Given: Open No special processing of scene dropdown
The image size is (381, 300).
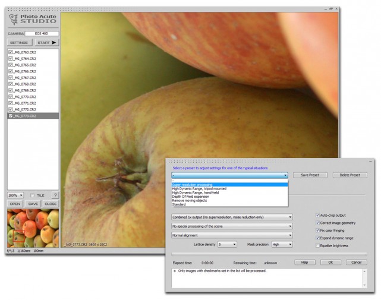Looking at the screenshot, I should point(232,226).
